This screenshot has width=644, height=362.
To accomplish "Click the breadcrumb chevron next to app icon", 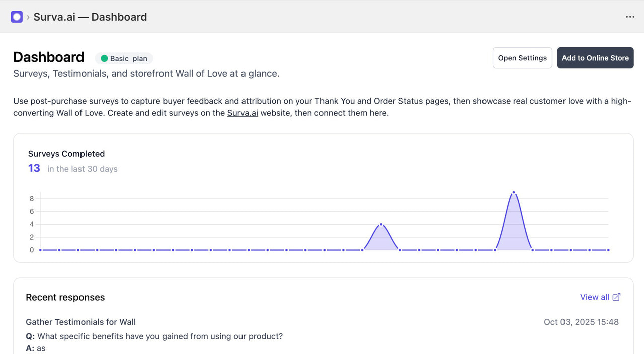I will click(x=28, y=17).
